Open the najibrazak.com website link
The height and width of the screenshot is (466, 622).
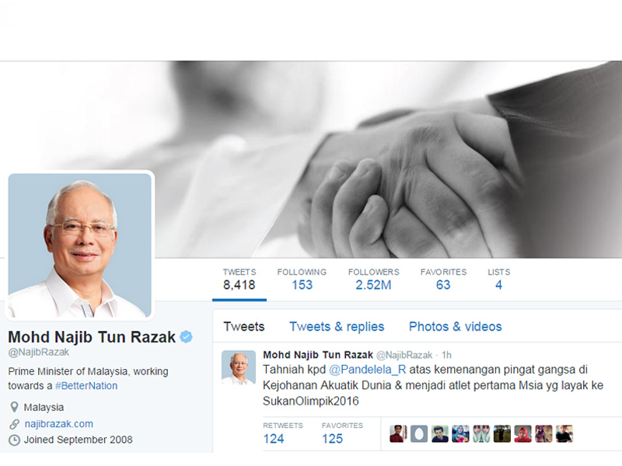pos(59,424)
